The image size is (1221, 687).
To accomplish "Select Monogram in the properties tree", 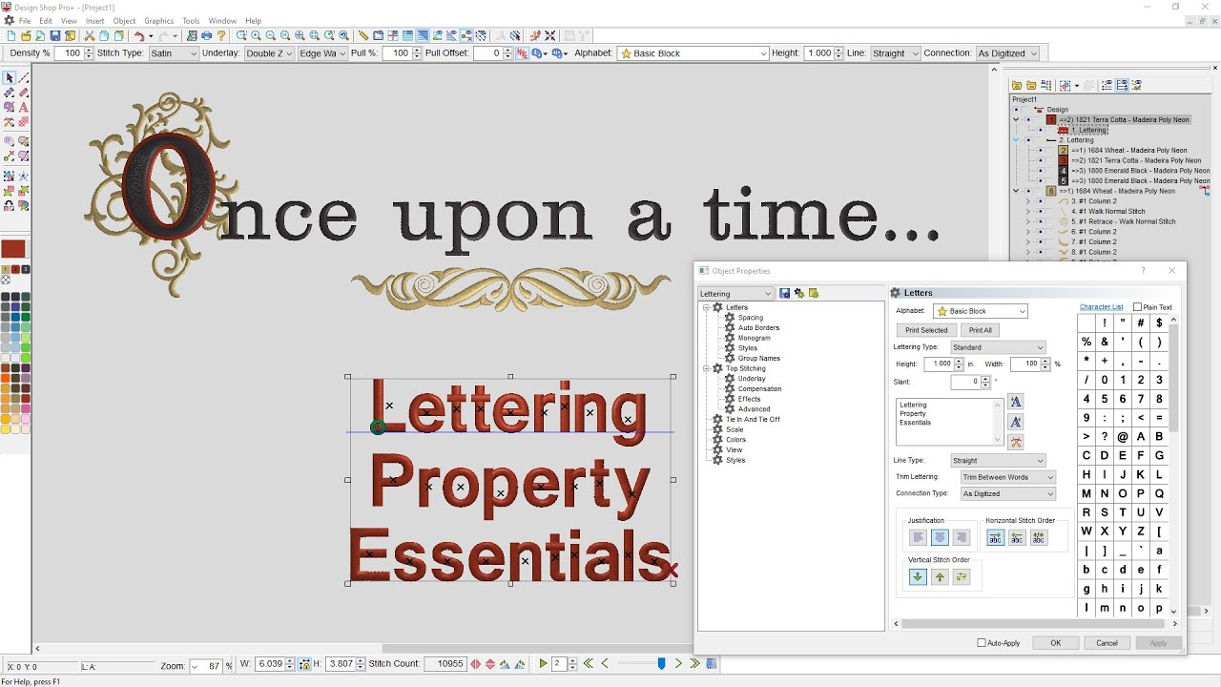I will coord(754,338).
